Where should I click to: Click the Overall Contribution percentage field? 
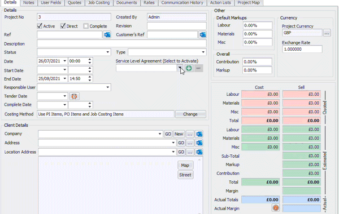point(257,62)
